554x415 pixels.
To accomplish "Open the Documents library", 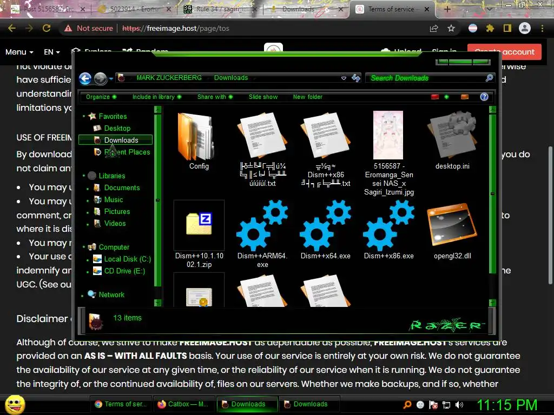I will coord(122,188).
